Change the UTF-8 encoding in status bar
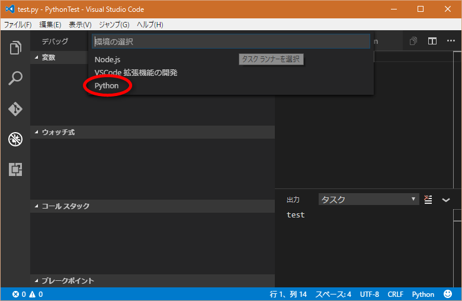The height and width of the screenshot is (301, 462). tap(370, 294)
